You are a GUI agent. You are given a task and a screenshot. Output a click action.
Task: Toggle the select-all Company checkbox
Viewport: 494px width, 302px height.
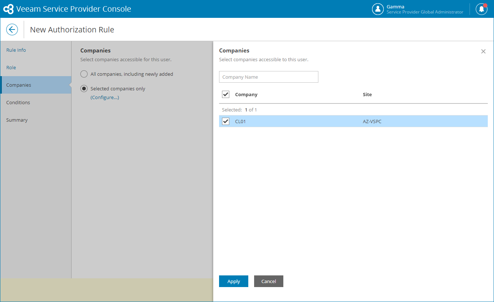pyautogui.click(x=226, y=94)
